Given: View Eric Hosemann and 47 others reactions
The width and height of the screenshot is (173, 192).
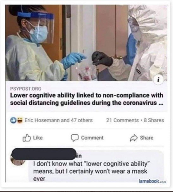Looking at the screenshot, I should coord(59,120).
